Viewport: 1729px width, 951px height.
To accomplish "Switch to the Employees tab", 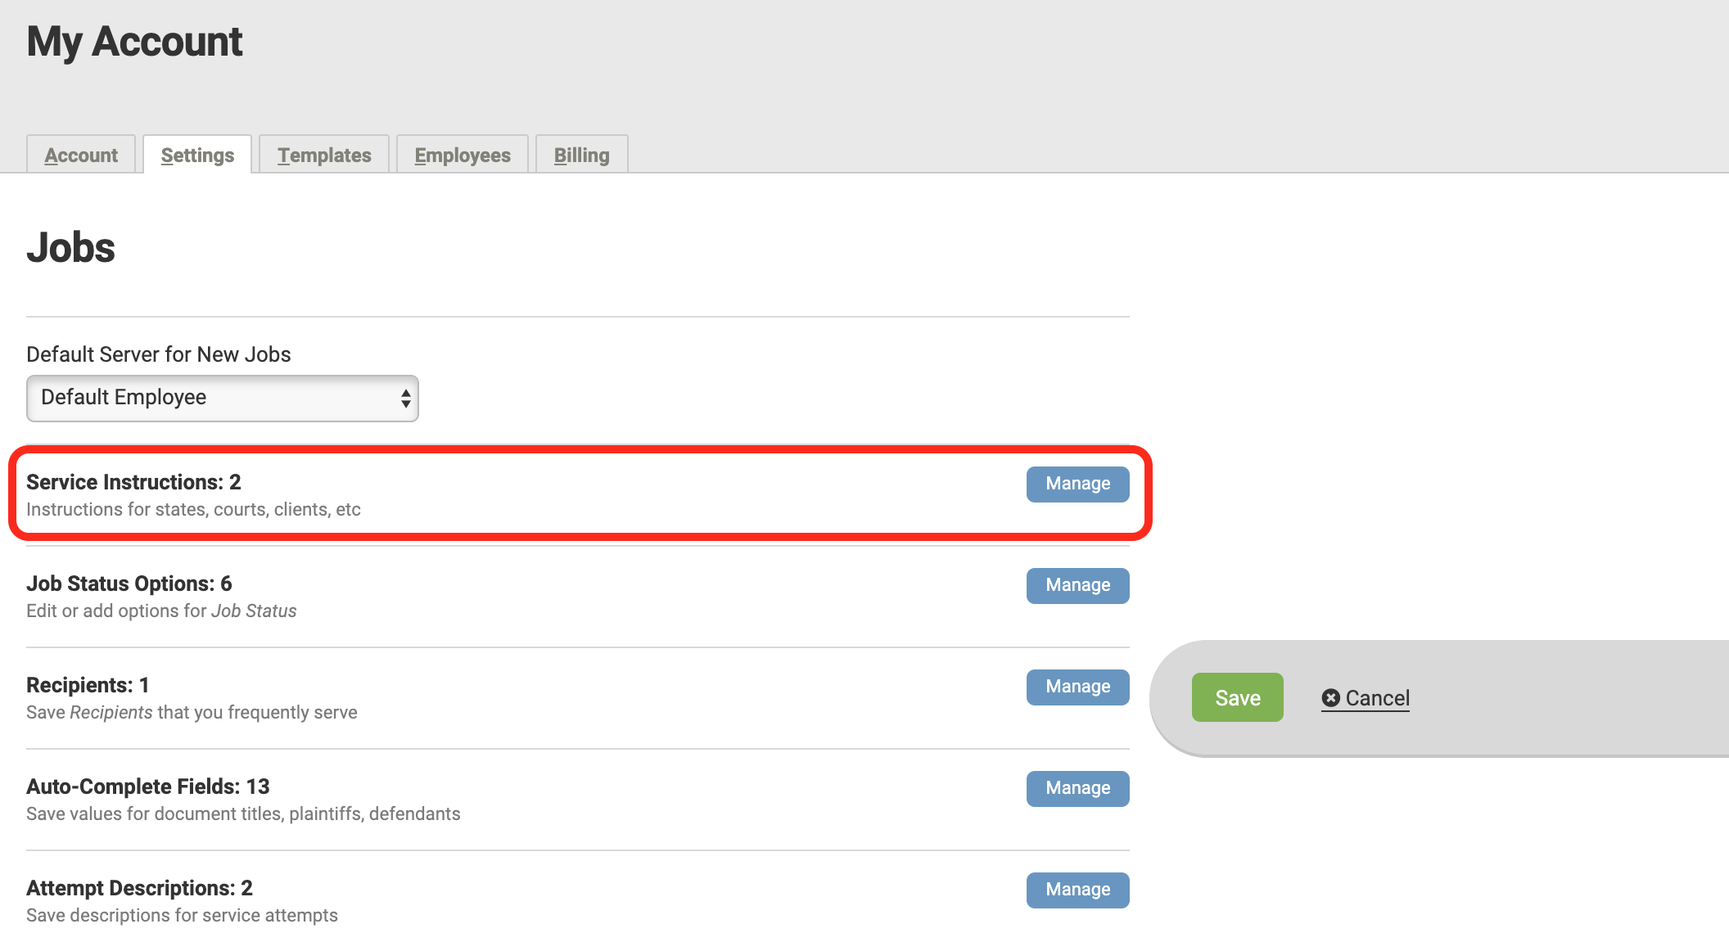I will [x=462, y=155].
